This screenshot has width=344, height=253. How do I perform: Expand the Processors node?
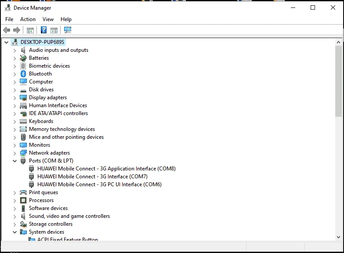pos(14,201)
